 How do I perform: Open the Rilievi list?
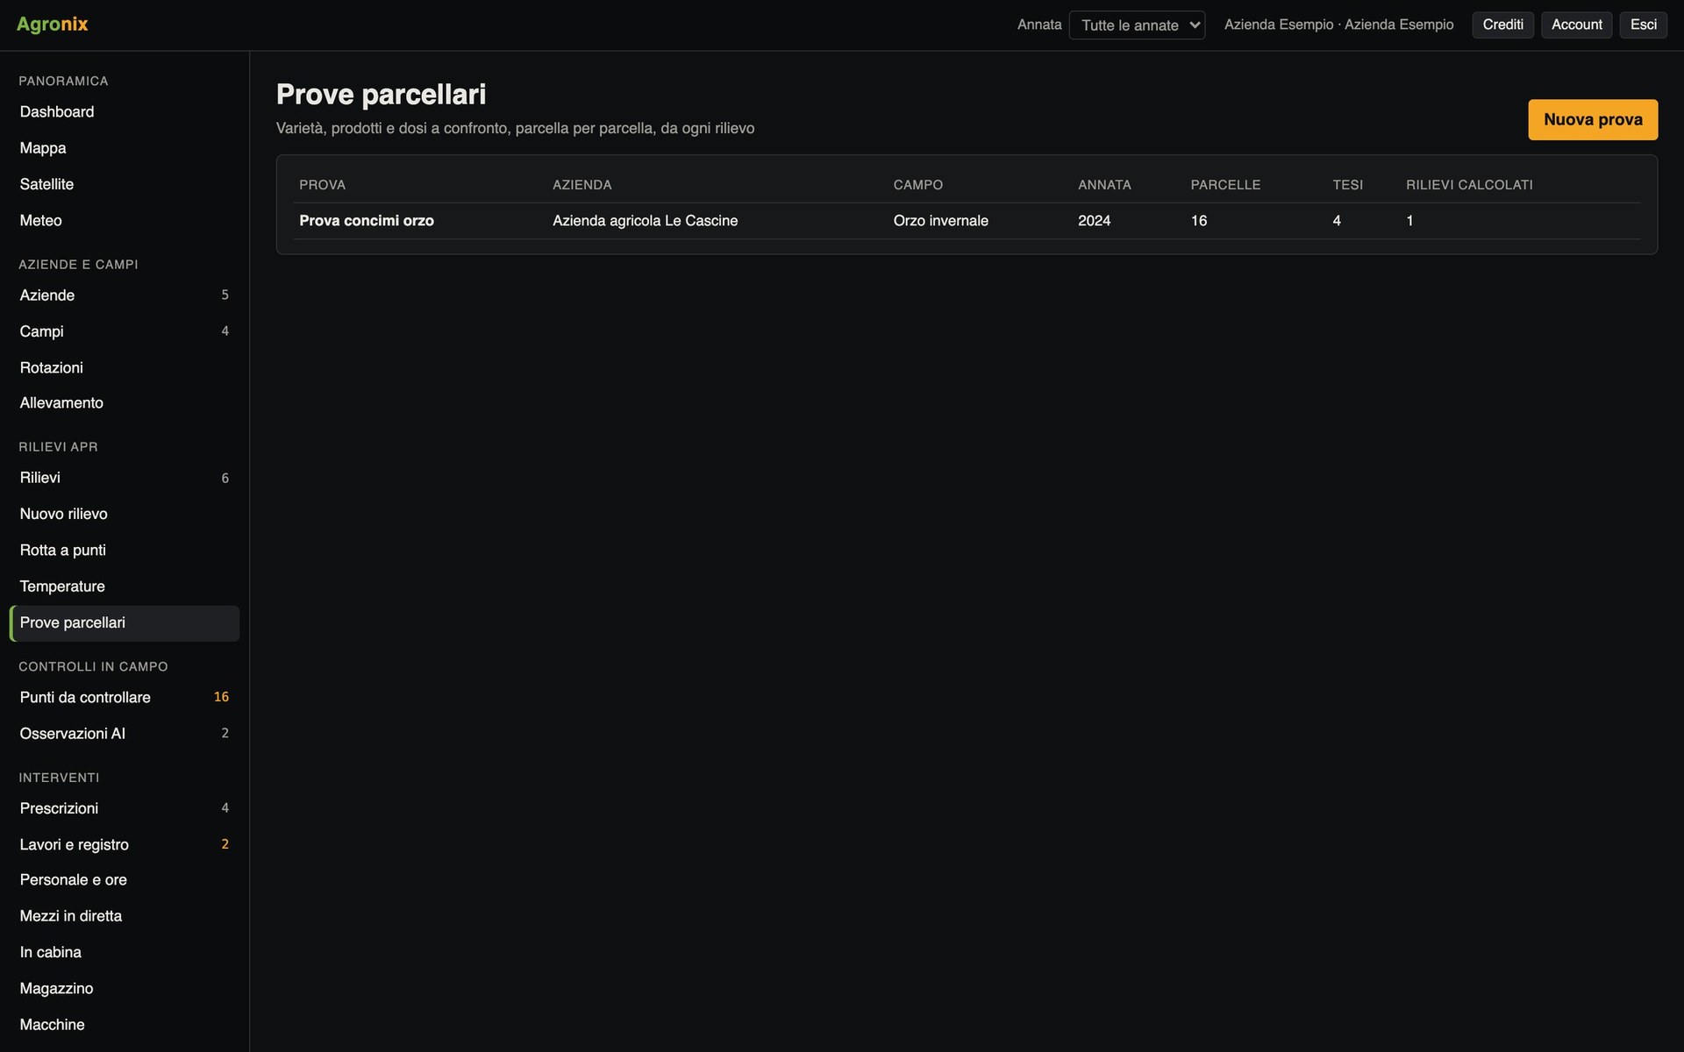point(125,478)
